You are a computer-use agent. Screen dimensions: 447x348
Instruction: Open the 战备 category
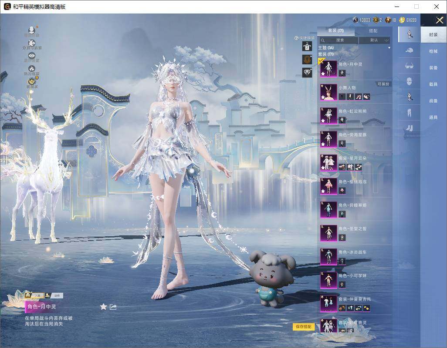tap(433, 101)
